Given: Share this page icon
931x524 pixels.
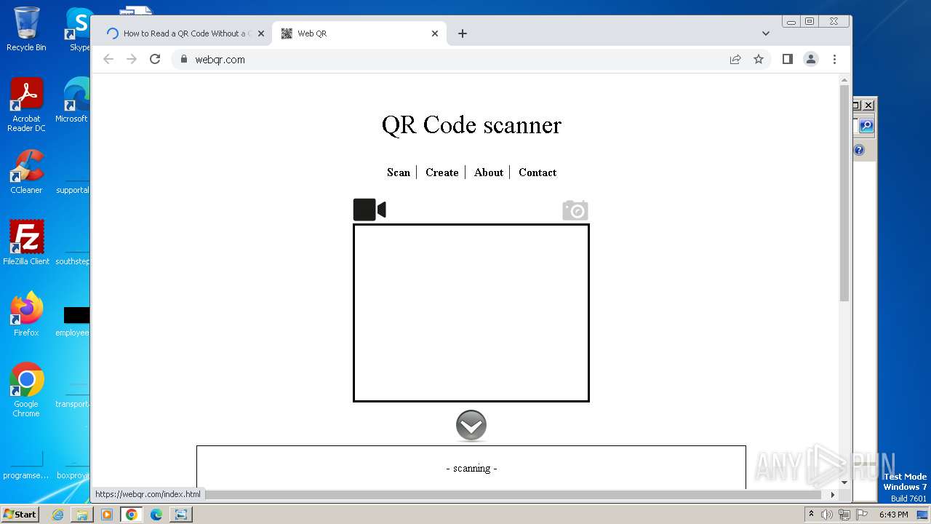Looking at the screenshot, I should 735,60.
